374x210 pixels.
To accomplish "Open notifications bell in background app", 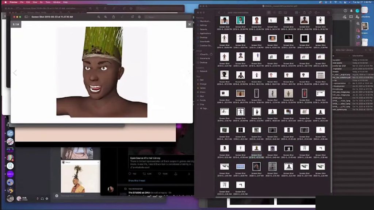I will pyautogui.click(x=351, y=11).
